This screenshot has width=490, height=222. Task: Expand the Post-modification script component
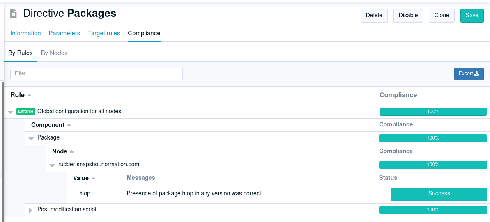pos(31,210)
